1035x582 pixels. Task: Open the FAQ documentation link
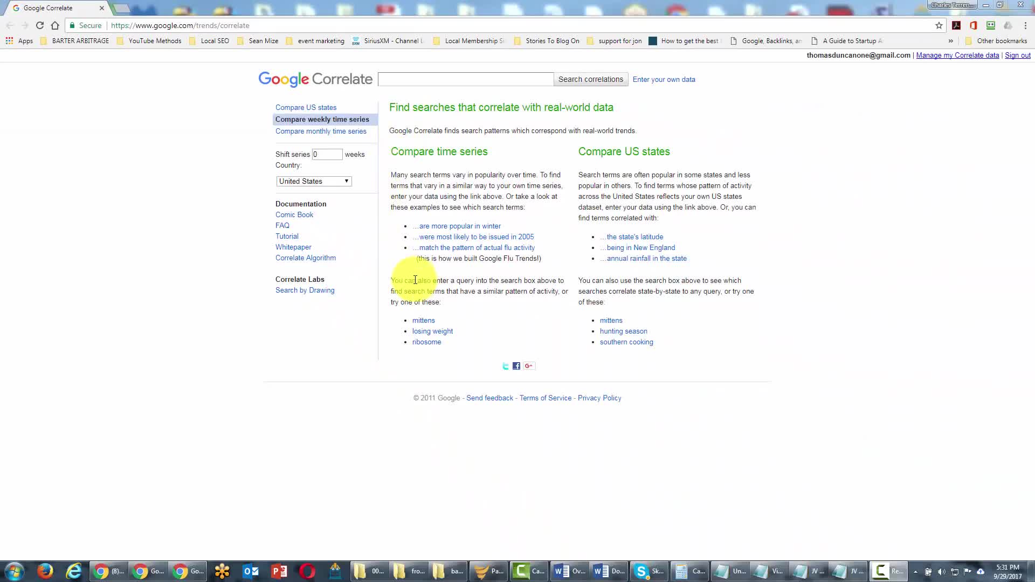click(282, 226)
